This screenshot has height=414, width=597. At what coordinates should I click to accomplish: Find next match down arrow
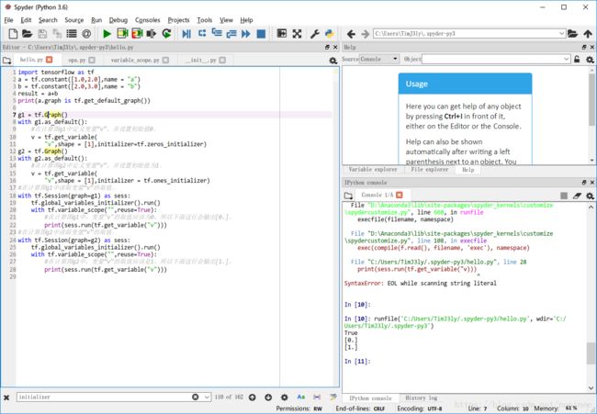(268, 397)
